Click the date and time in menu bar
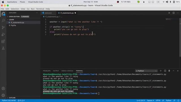181x102 pixels. click(x=90, y=2)
